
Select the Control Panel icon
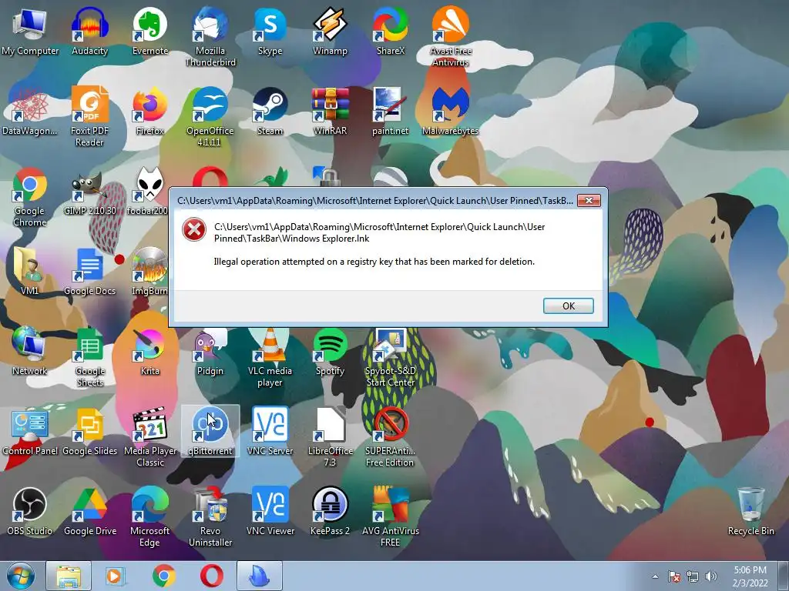pyautogui.click(x=30, y=431)
